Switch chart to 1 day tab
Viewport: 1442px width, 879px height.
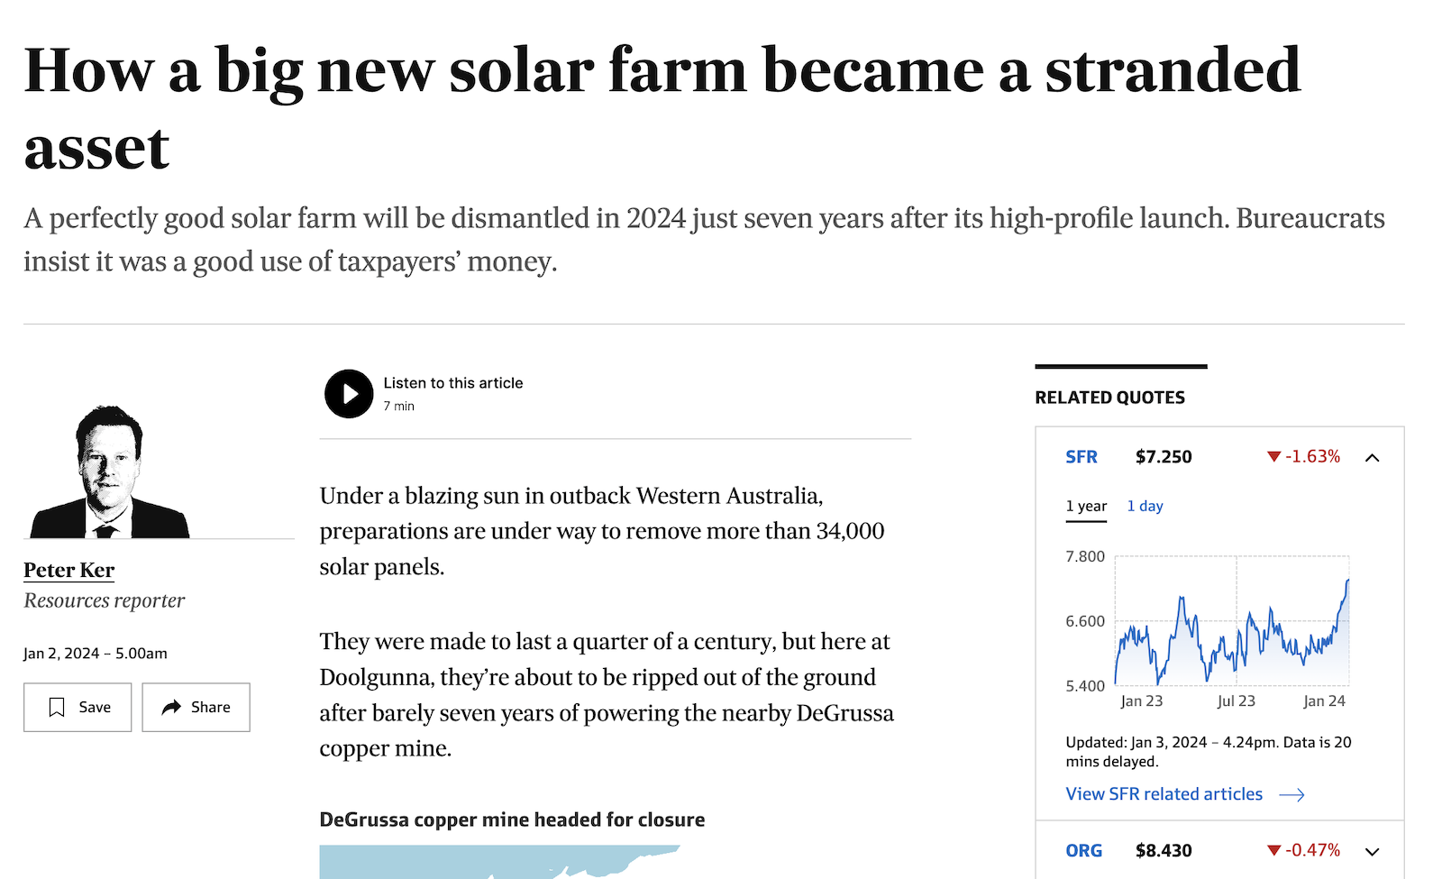pyautogui.click(x=1145, y=507)
